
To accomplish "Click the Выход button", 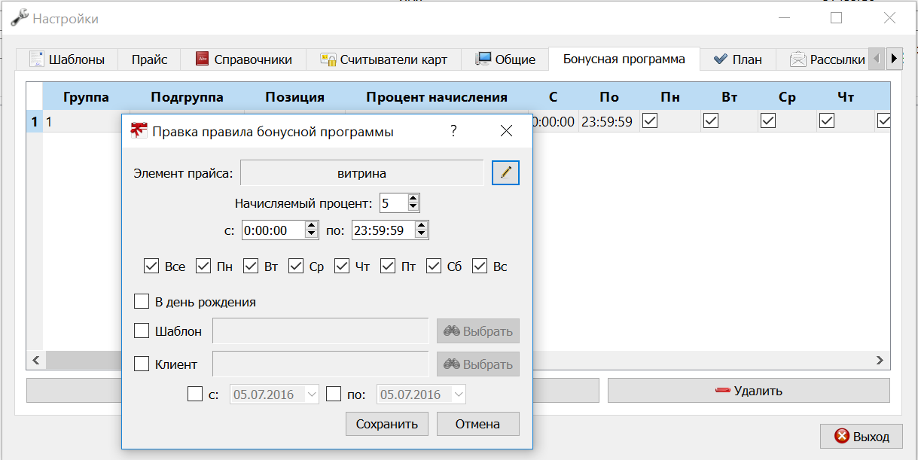I will (x=861, y=437).
